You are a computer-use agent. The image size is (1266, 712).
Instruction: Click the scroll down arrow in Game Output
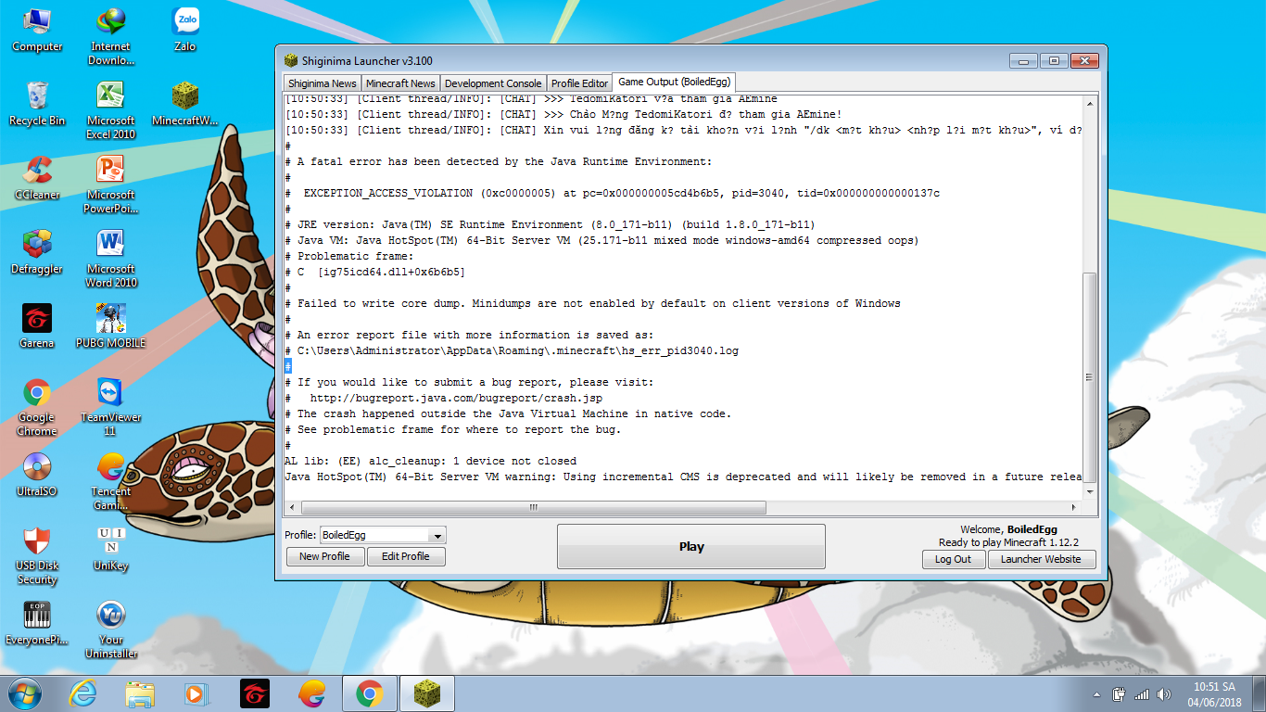(x=1090, y=492)
